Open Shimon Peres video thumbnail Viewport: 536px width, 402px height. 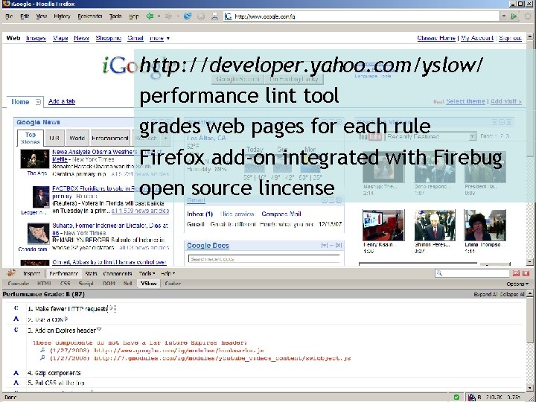[x=435, y=225]
